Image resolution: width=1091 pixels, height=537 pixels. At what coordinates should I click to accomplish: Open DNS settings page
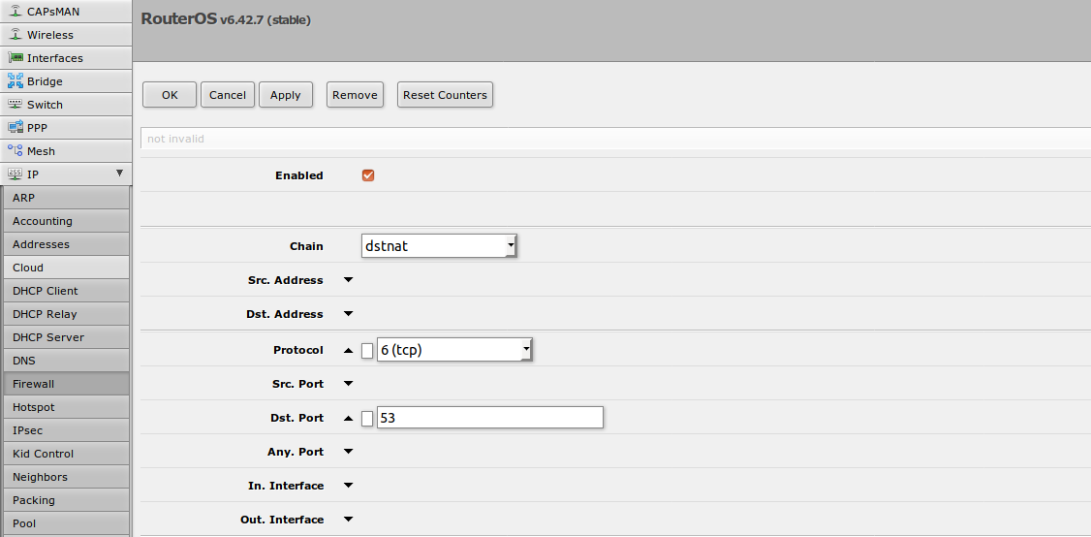(x=66, y=361)
